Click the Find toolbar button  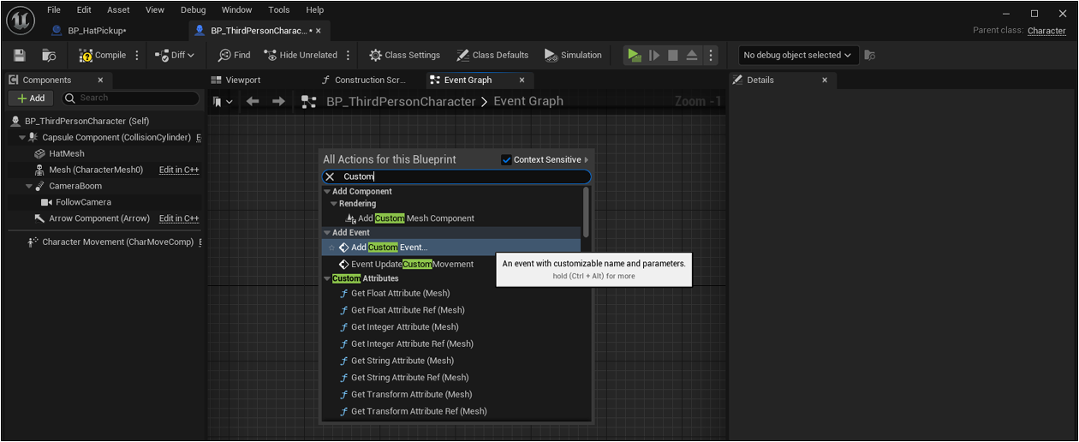pyautogui.click(x=234, y=55)
